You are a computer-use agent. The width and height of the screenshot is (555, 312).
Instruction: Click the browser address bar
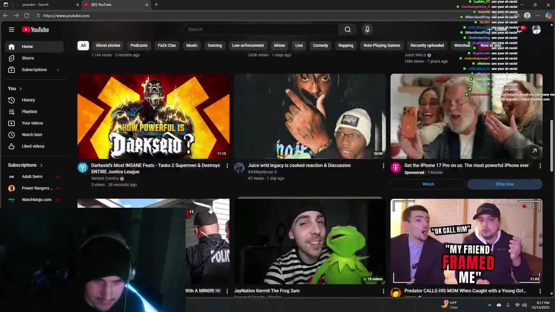(260, 16)
